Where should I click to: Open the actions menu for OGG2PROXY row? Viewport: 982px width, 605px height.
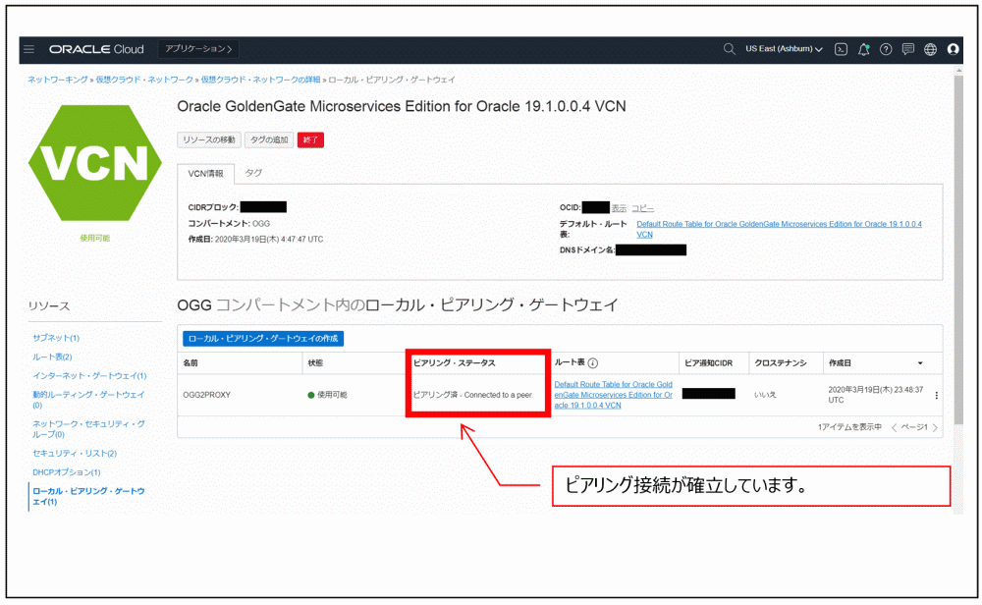click(x=936, y=395)
